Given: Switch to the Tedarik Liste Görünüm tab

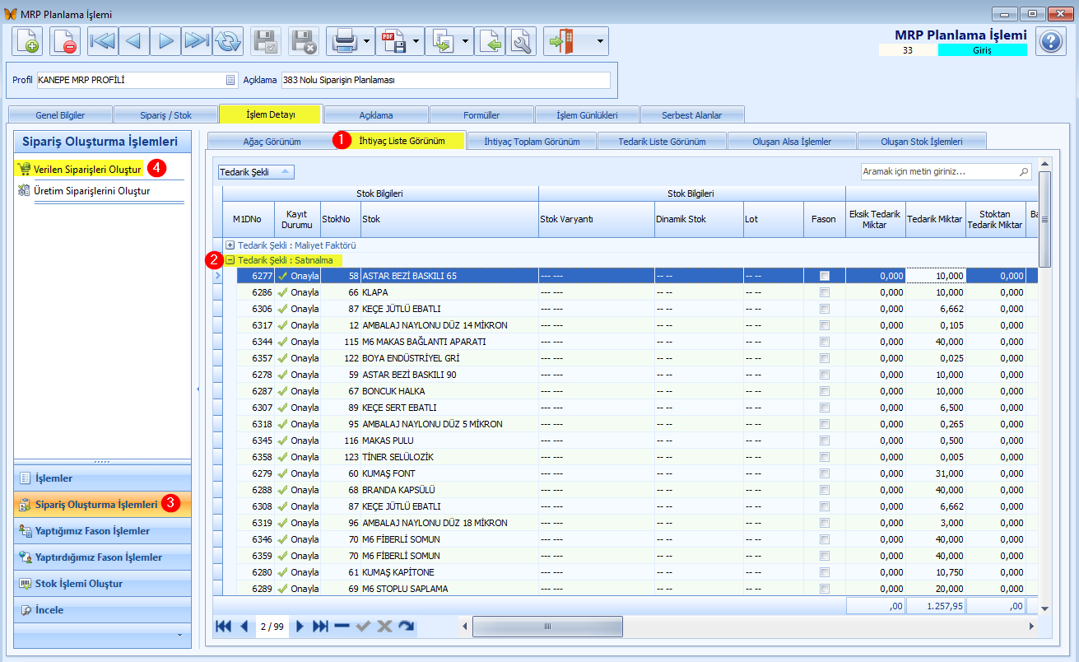Looking at the screenshot, I should point(663,141).
